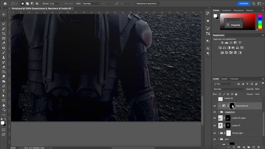Select the Paint Bucket tool
The height and width of the screenshot is (149, 265).
pyautogui.click(x=4, y=72)
